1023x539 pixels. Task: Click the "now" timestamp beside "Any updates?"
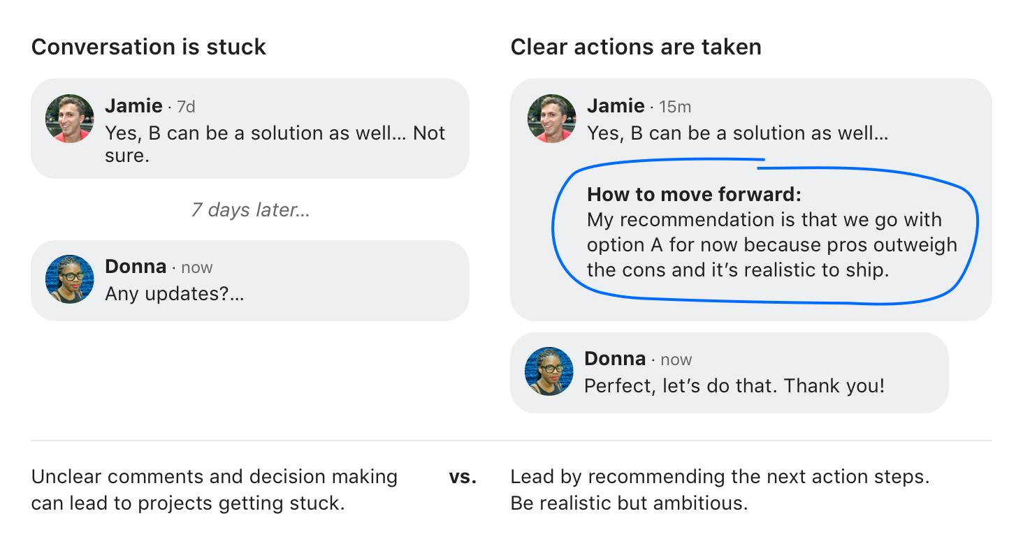click(196, 268)
